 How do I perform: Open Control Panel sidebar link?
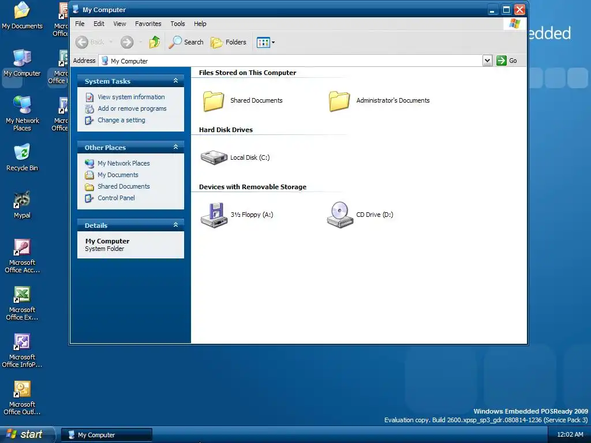(116, 198)
